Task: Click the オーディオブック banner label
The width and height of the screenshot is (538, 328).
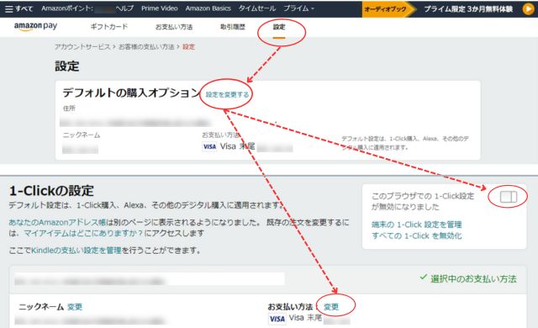Action: [385, 9]
